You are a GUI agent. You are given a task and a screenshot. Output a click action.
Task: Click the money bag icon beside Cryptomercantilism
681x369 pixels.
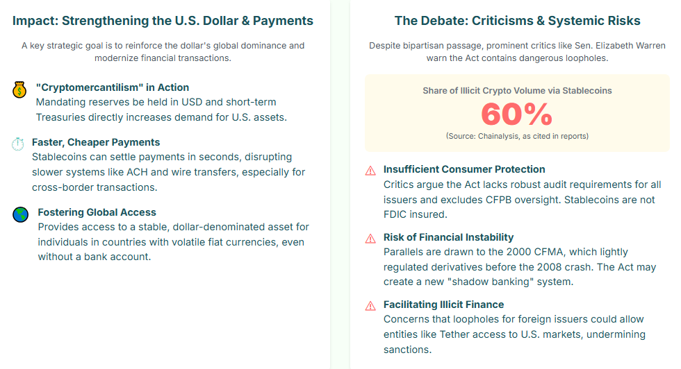click(19, 89)
